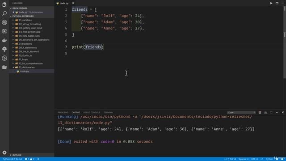The height and width of the screenshot is (161, 286).
Task: Change the LF end-of-line sequence
Action: pyautogui.click(x=262, y=159)
